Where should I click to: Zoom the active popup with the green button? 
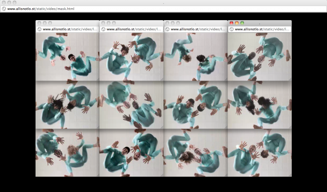click(242, 23)
